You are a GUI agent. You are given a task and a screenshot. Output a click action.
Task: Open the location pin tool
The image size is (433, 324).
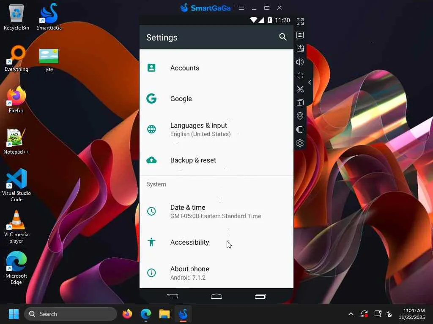[x=300, y=116]
